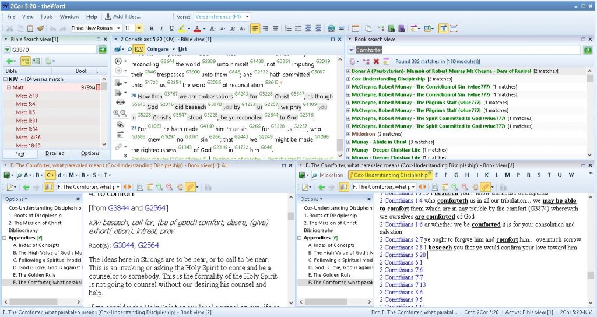The width and height of the screenshot is (597, 317).
Task: Expand the Cox-Understanding Discipleship result
Action: pyautogui.click(x=349, y=79)
